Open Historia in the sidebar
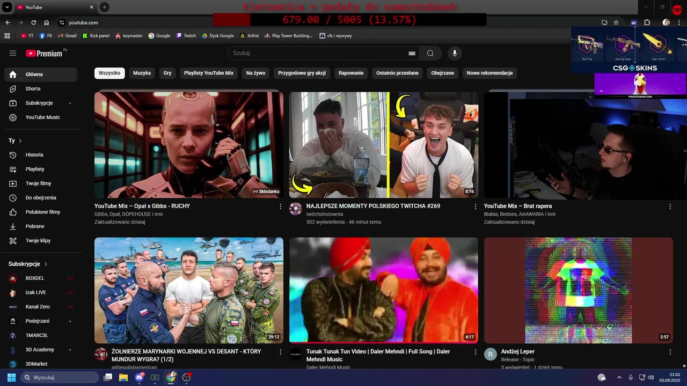This screenshot has width=687, height=386. point(41,155)
